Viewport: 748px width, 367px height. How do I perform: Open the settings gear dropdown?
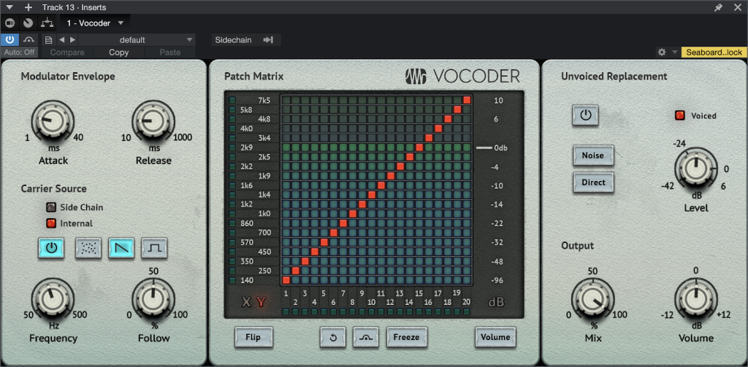point(665,53)
